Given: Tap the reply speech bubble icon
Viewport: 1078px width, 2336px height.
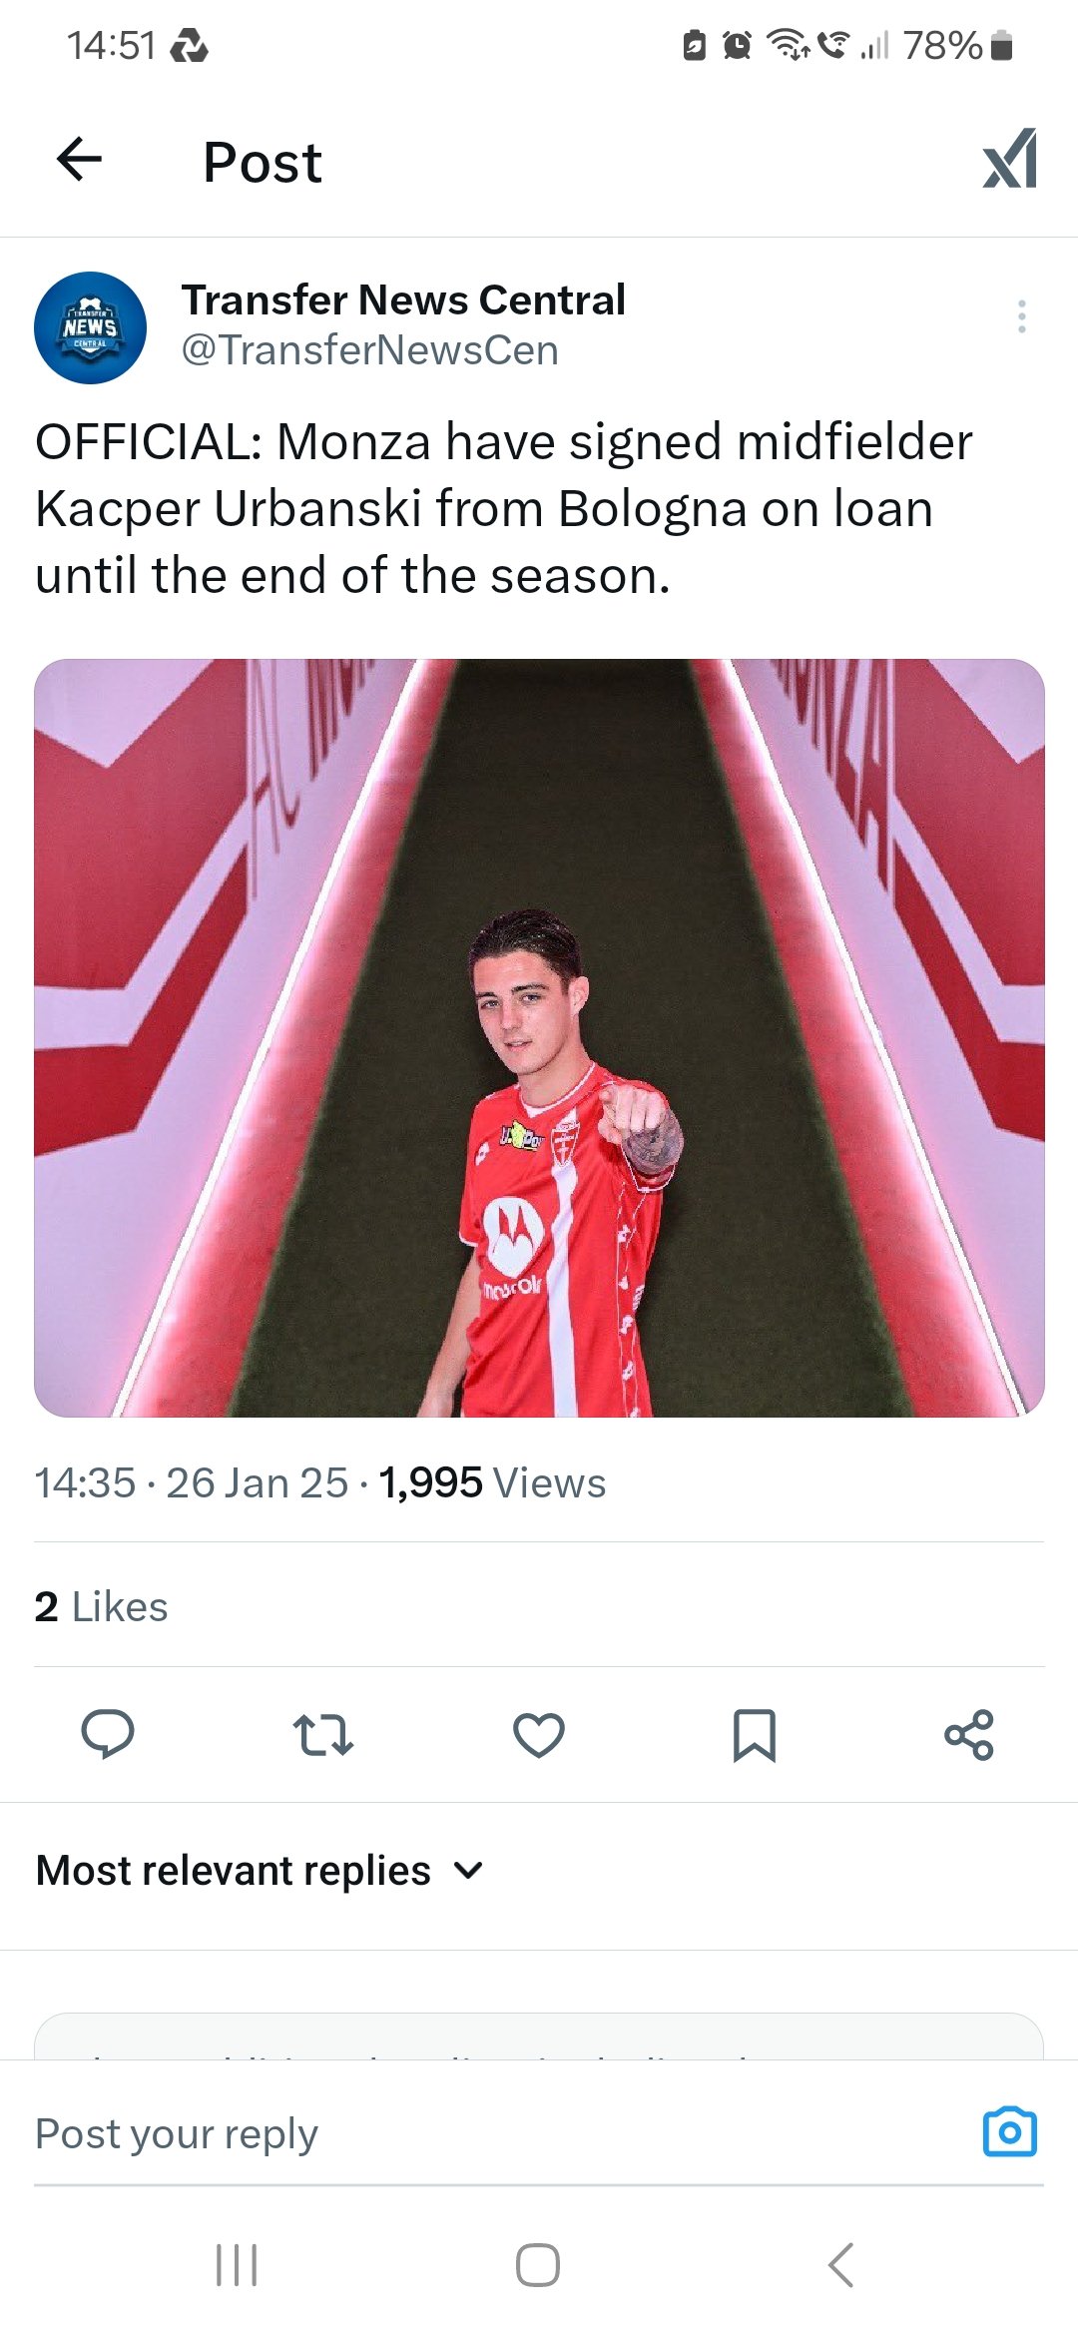Looking at the screenshot, I should [108, 1734].
